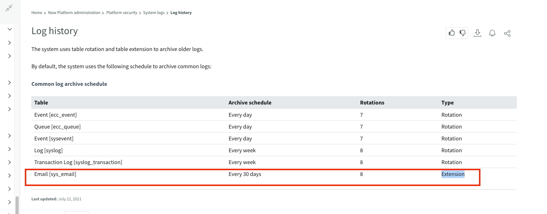
Task: Give the article a thumbs up
Action: [452, 33]
